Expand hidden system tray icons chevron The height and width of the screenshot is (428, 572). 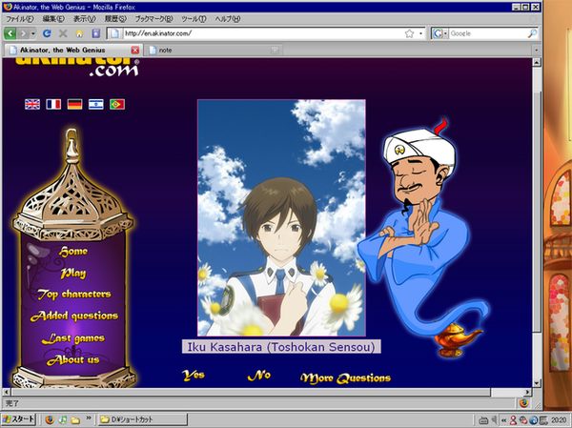pyautogui.click(x=503, y=420)
